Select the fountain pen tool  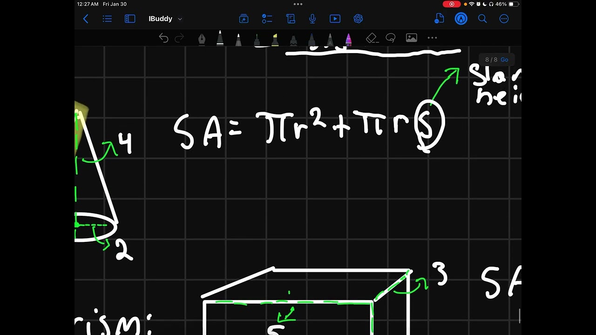[x=202, y=39]
